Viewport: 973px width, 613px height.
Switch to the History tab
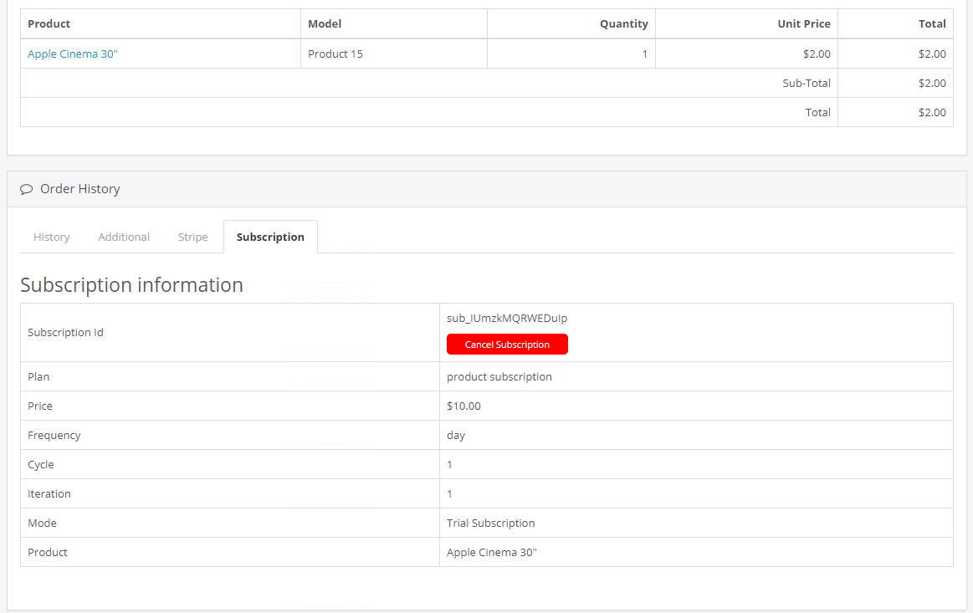point(52,237)
